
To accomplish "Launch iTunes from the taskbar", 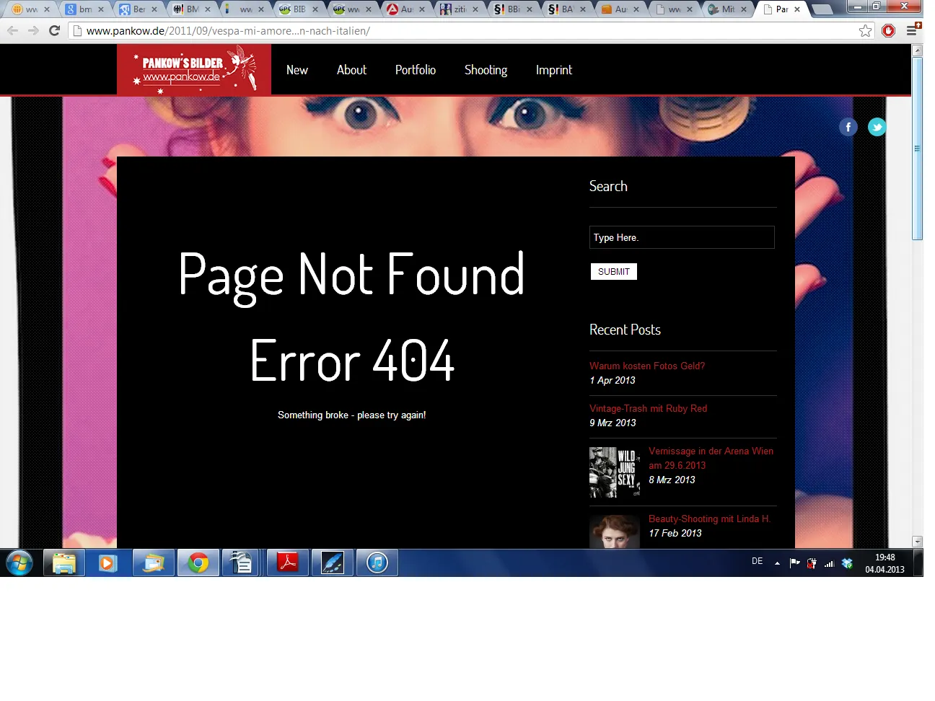I will (377, 563).
